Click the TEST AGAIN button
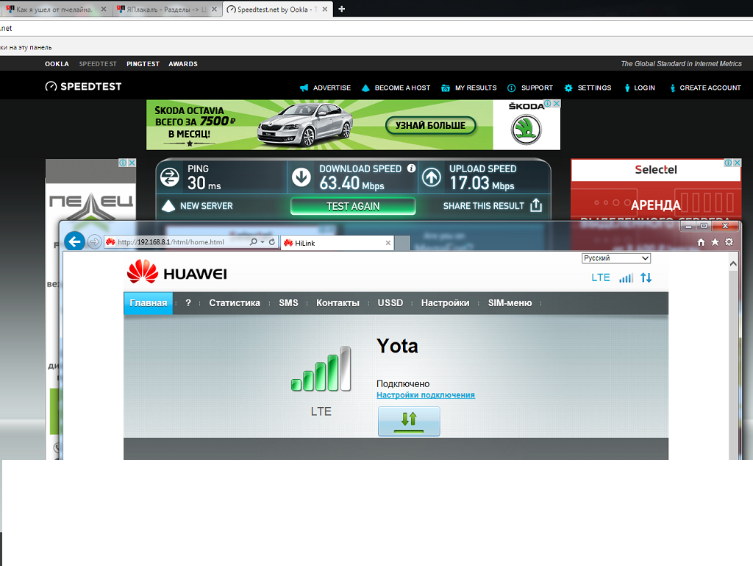Screen dimensions: 753x566 tap(353, 206)
